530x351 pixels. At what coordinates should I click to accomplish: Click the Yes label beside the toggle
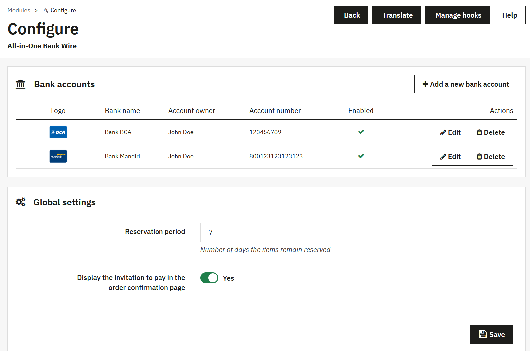click(228, 278)
